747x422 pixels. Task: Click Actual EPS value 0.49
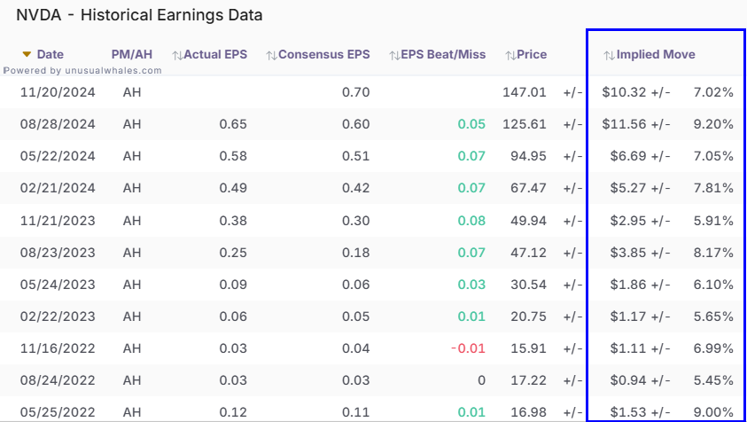[x=233, y=188]
